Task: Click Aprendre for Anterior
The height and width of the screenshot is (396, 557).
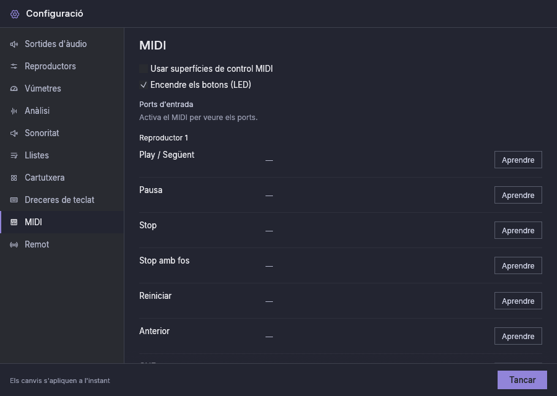Action: 518,336
